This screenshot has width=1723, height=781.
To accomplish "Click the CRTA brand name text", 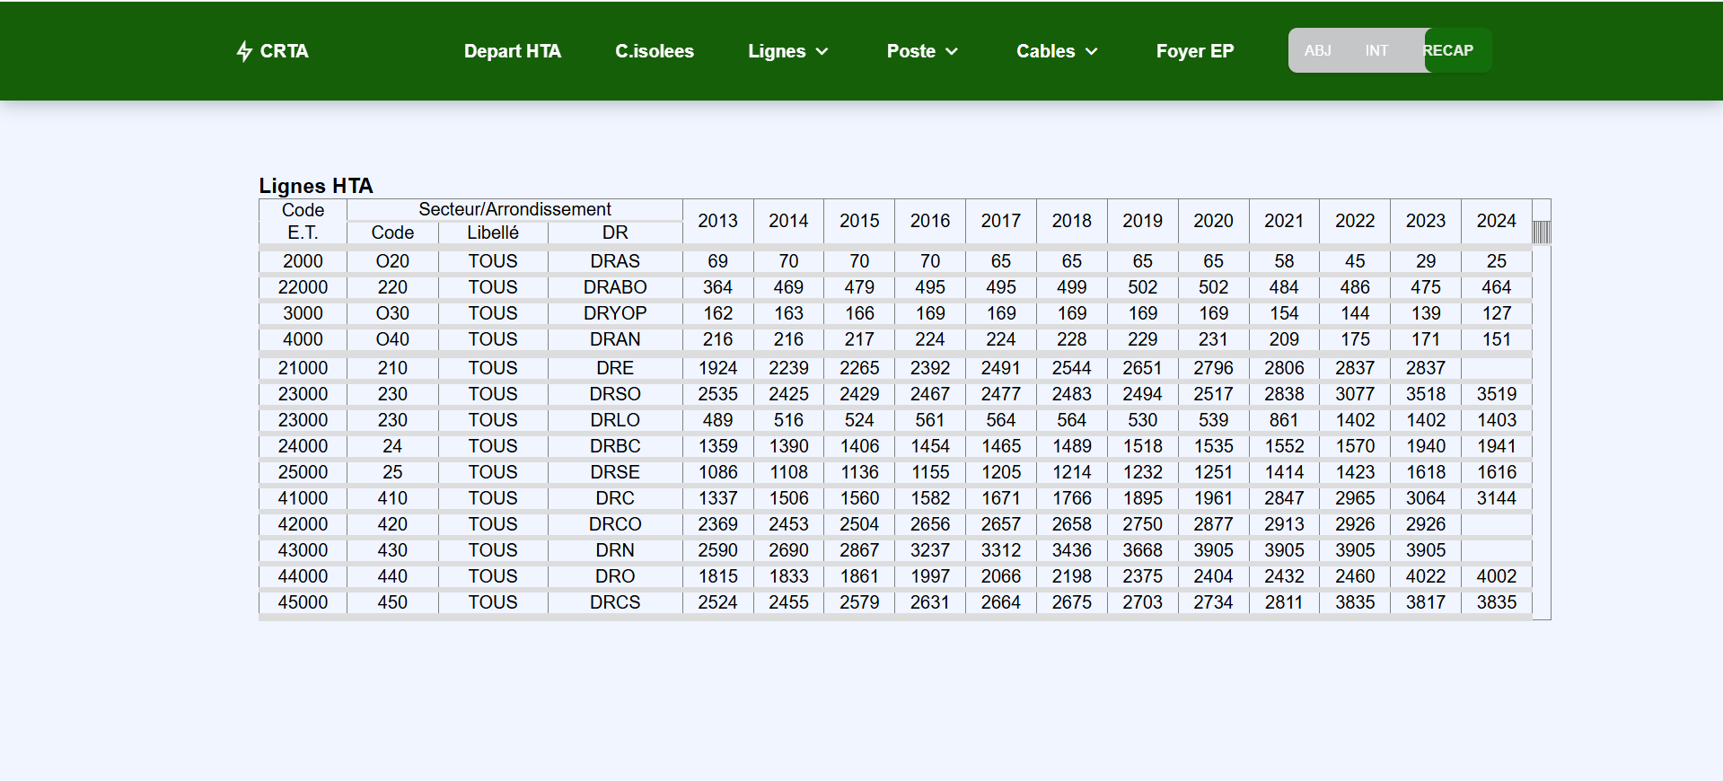I will (284, 51).
